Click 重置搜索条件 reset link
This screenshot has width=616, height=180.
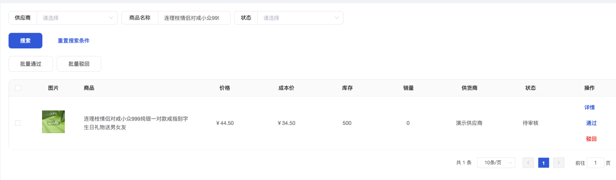pos(73,41)
